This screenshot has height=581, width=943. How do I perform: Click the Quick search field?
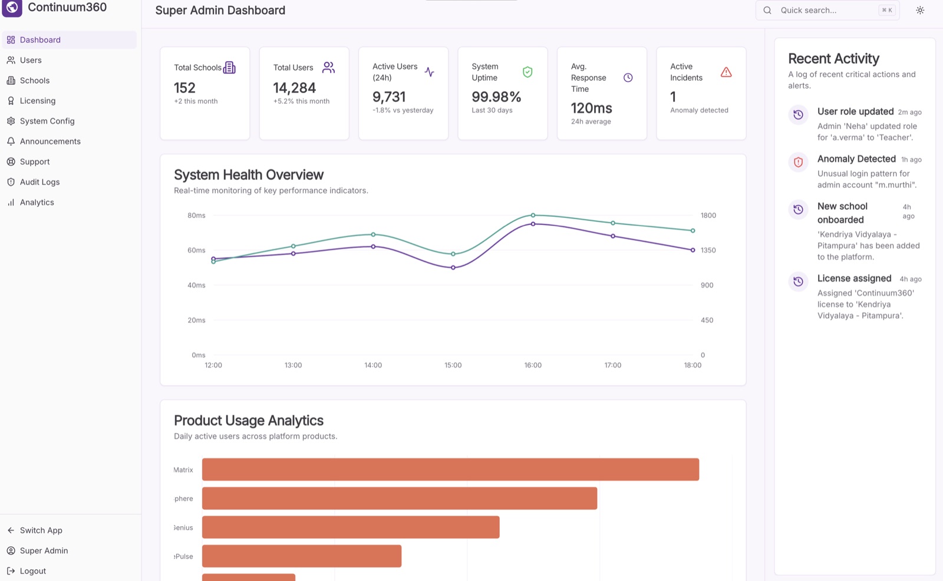pos(827,10)
